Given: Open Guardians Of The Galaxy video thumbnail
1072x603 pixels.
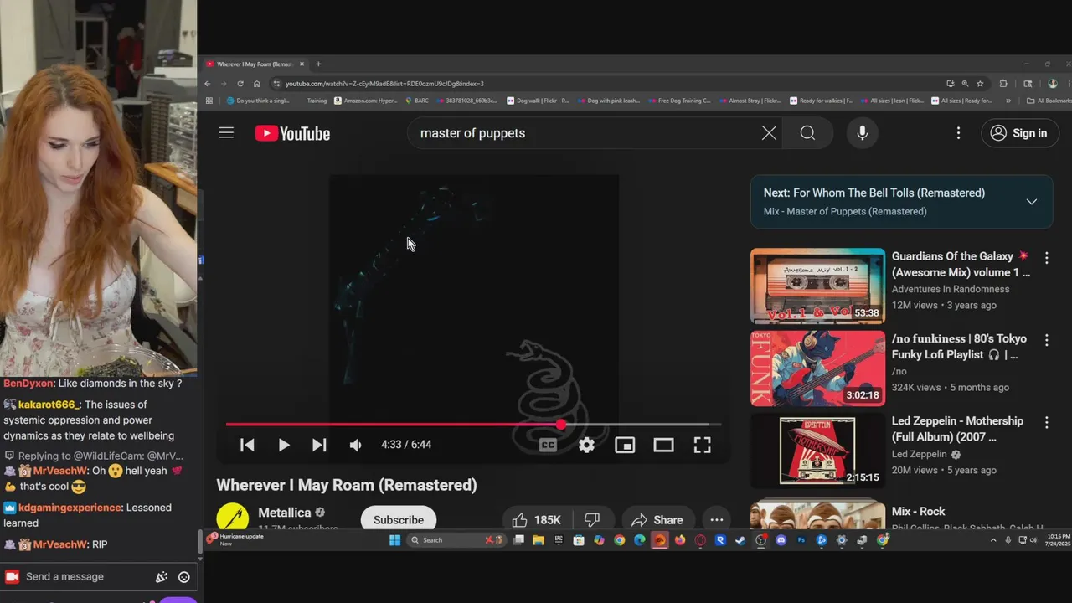Looking at the screenshot, I should (x=817, y=286).
